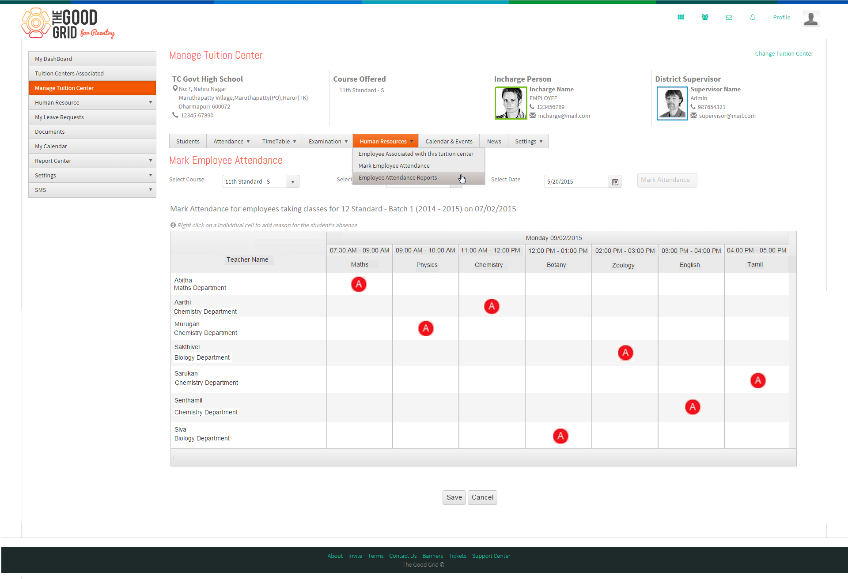
Task: Expand Human Resource in left sidebar
Action: (x=92, y=102)
